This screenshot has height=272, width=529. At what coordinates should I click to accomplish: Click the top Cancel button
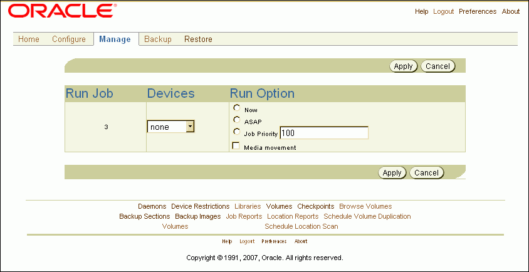pyautogui.click(x=437, y=66)
